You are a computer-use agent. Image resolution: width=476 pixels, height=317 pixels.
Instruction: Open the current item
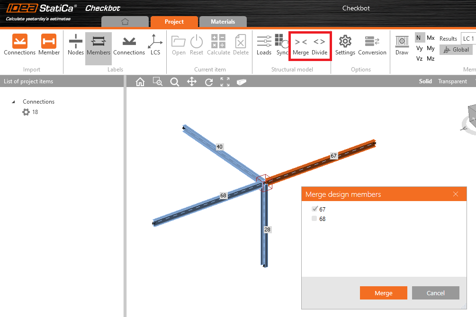[179, 44]
